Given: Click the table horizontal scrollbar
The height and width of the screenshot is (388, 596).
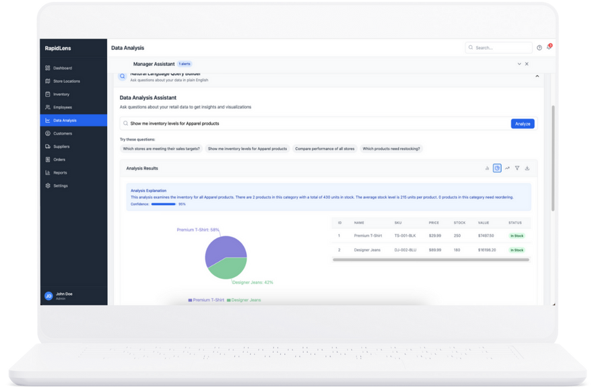Looking at the screenshot, I should click(x=430, y=260).
